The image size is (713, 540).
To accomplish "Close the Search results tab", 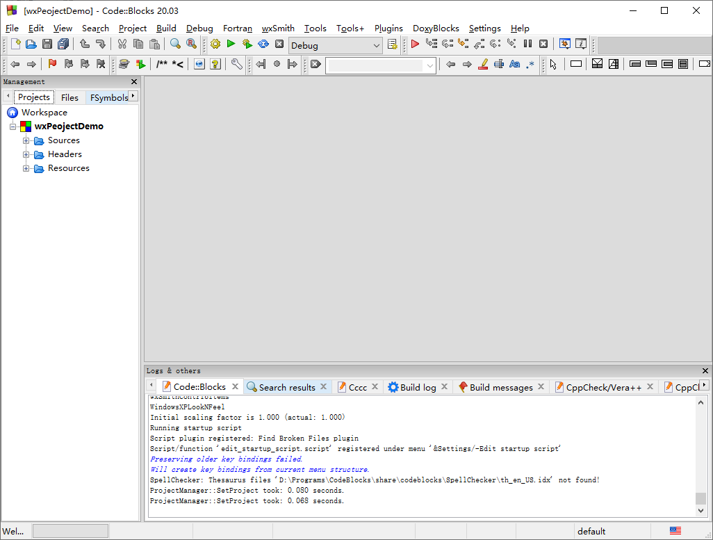I will pyautogui.click(x=323, y=386).
